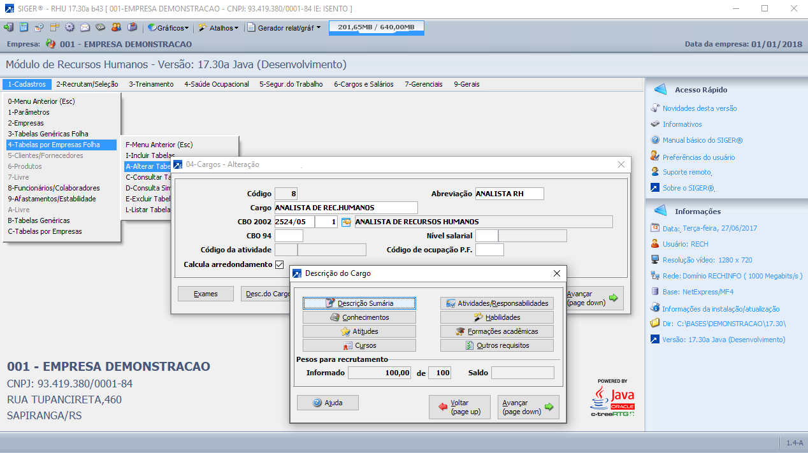
Task: Click the Informado weight field
Action: pos(380,373)
